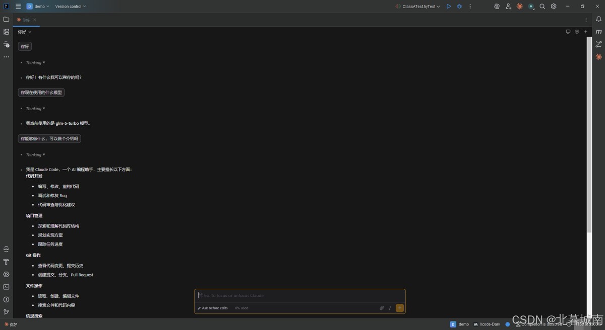Debug ClassATest.hyTest with the bug icon
The image size is (605, 330).
click(x=459, y=7)
